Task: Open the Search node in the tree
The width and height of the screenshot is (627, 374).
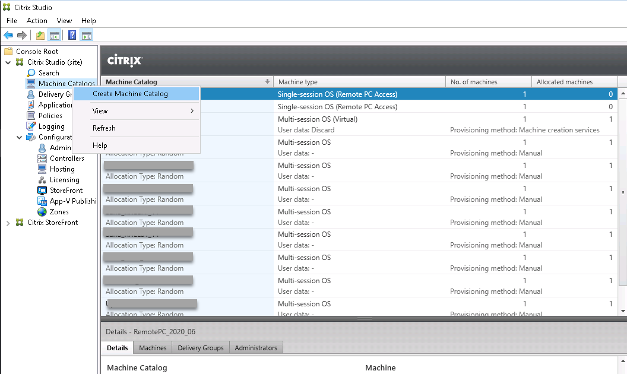Action: [x=49, y=73]
